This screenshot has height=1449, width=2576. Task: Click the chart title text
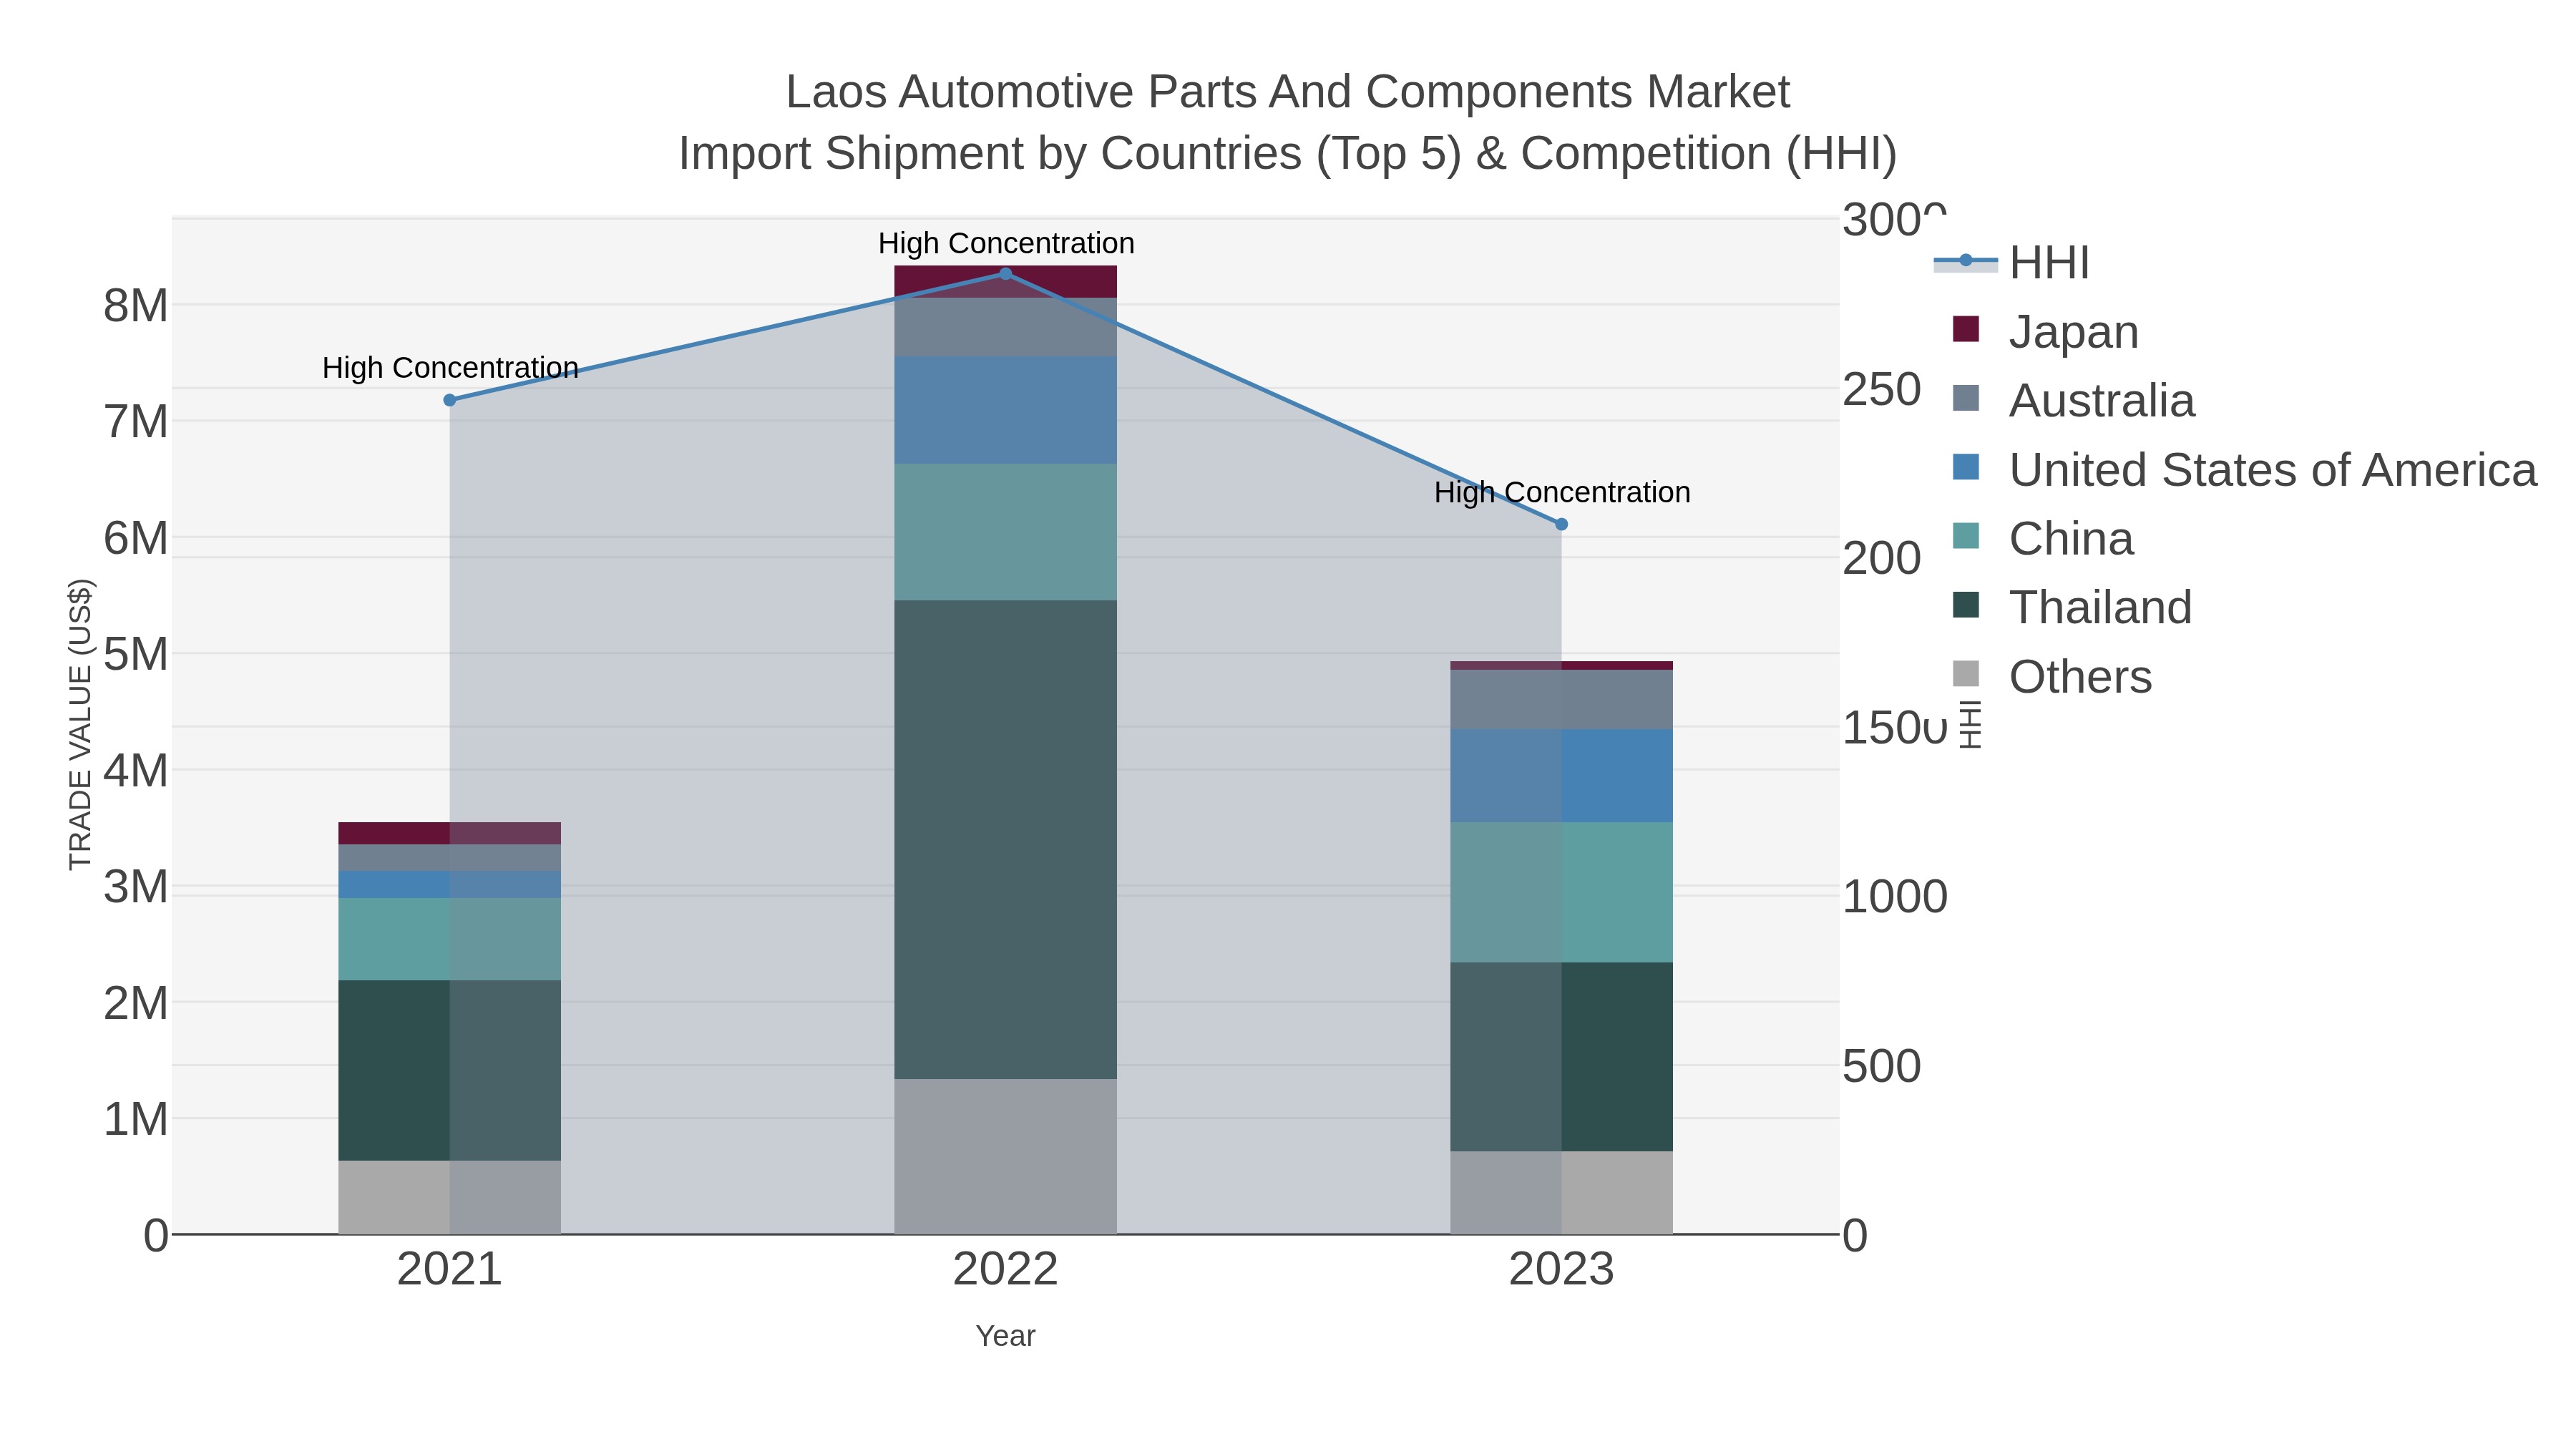(x=1288, y=122)
